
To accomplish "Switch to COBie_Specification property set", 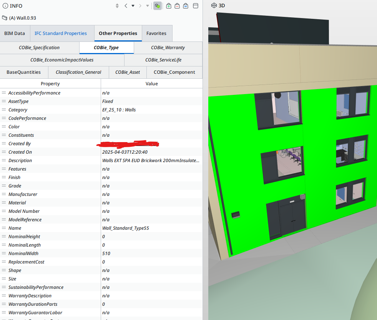I will coord(39,48).
